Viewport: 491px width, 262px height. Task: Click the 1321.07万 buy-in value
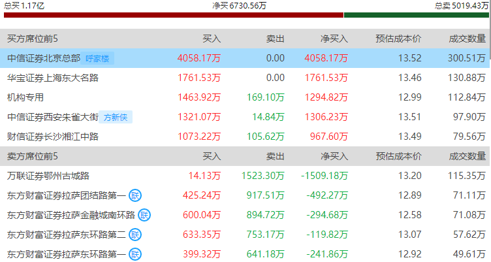click(x=199, y=117)
